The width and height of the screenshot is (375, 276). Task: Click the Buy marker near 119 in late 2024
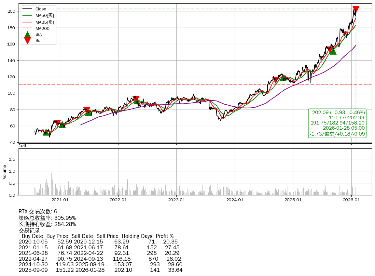(283, 78)
